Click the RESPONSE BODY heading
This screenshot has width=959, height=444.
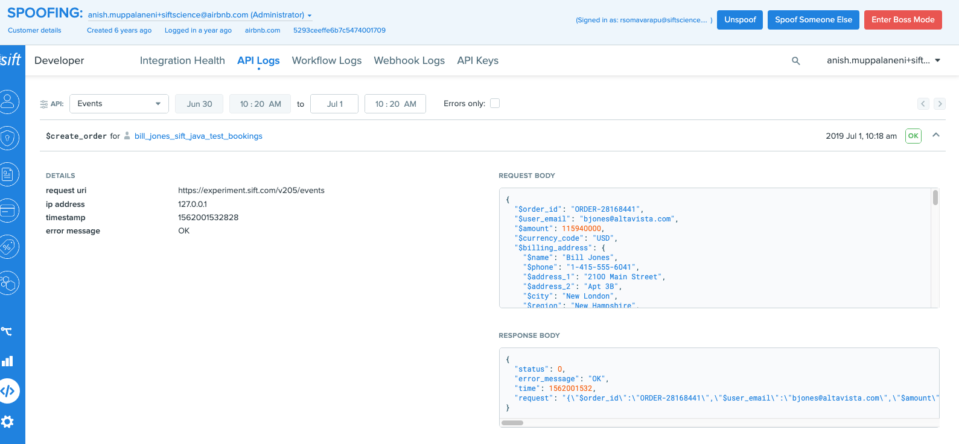point(529,335)
